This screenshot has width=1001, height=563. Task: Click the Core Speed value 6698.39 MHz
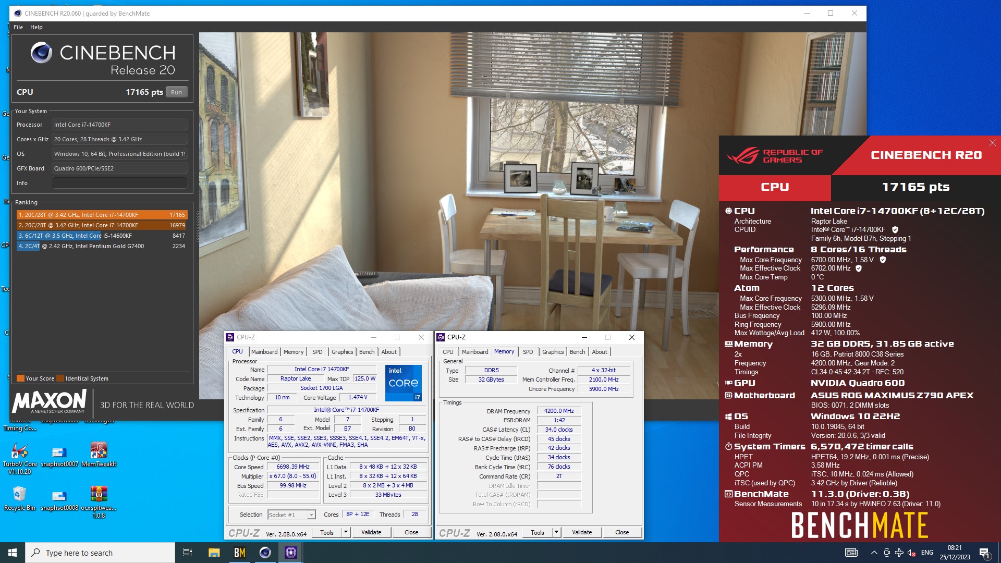pyautogui.click(x=293, y=467)
